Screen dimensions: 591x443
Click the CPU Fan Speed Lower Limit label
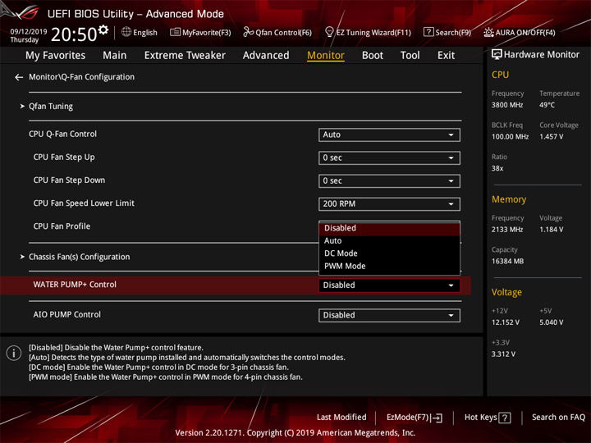(x=84, y=203)
